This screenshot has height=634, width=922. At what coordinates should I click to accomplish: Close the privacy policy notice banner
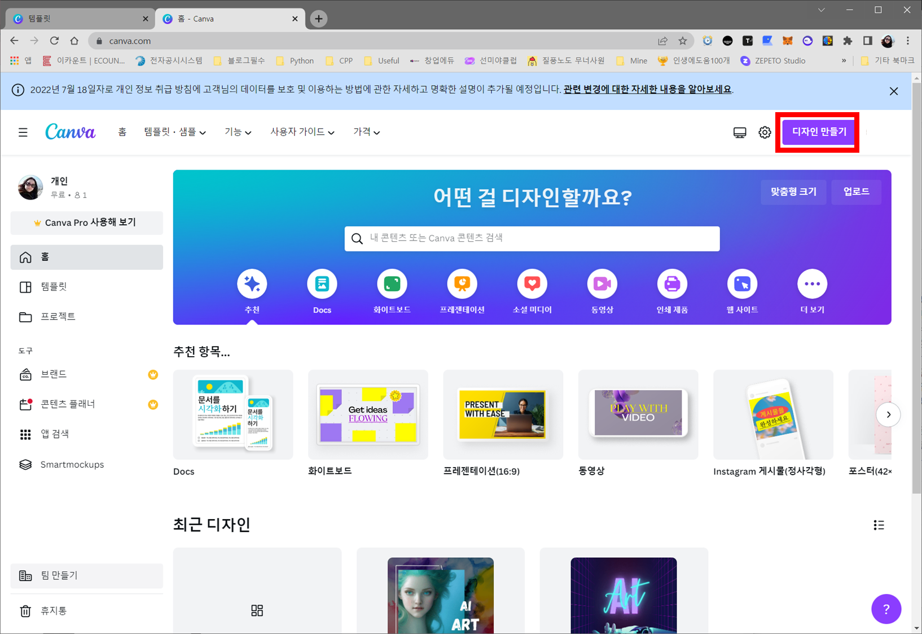pos(894,91)
